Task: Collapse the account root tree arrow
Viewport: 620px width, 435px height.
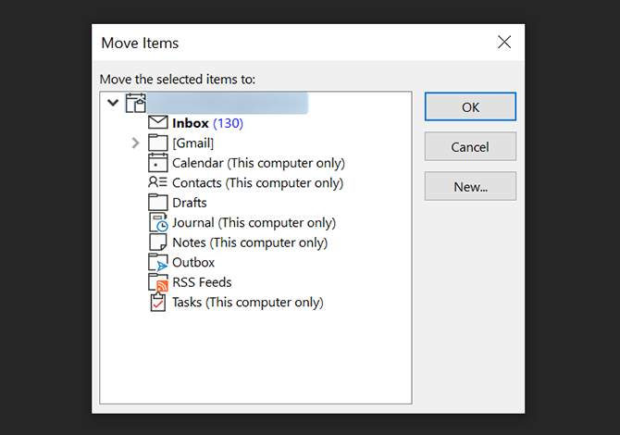Action: coord(114,103)
